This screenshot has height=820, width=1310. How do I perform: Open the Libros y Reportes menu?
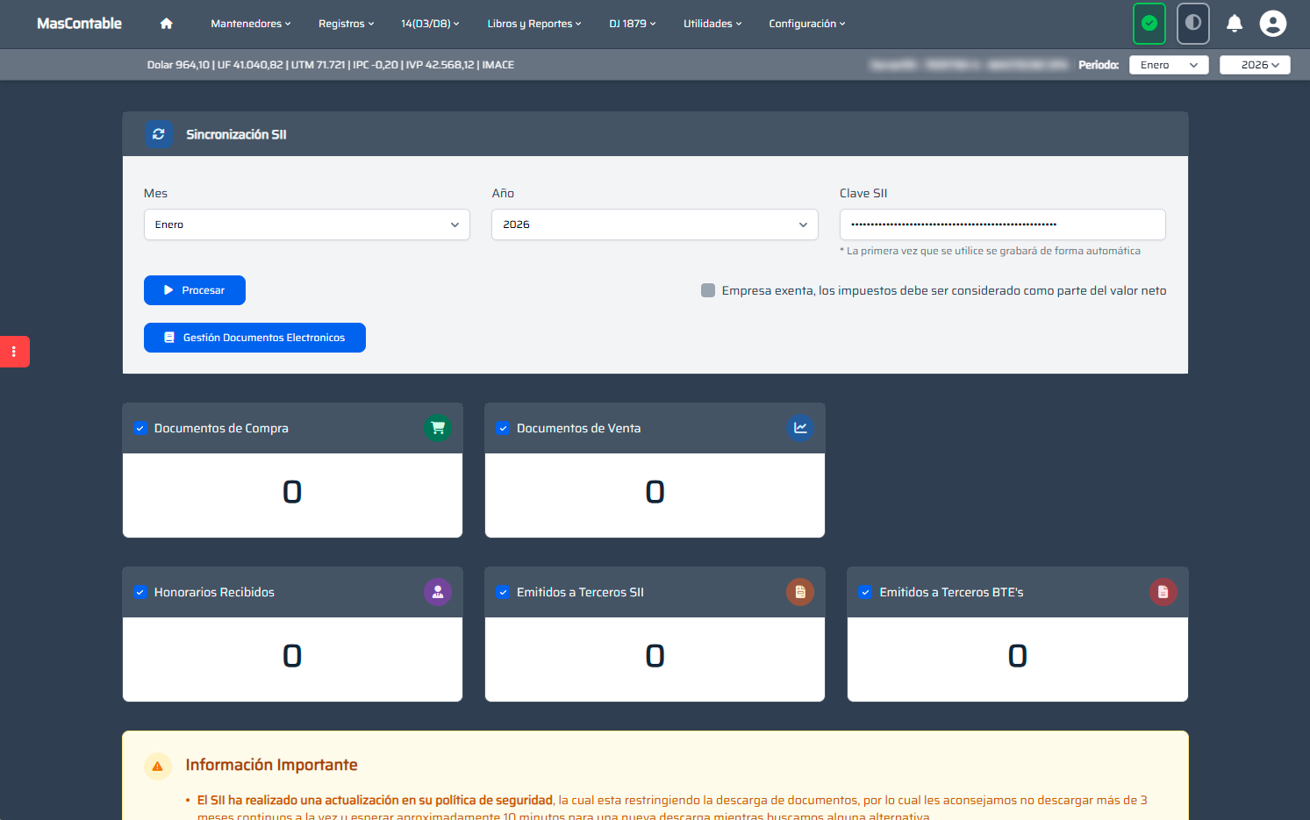534,24
